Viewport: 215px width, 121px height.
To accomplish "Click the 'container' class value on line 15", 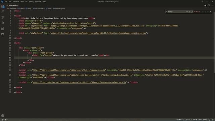I will [x=37, y=48].
